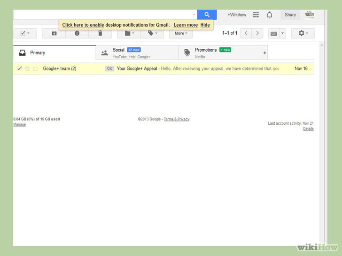The height and width of the screenshot is (256, 342).
Task: Open the Move to folder menu
Action: click(129, 33)
